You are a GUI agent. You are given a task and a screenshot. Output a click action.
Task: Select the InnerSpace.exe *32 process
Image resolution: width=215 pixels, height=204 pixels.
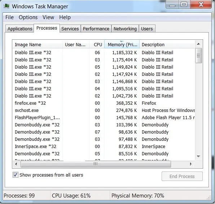[104, 147]
